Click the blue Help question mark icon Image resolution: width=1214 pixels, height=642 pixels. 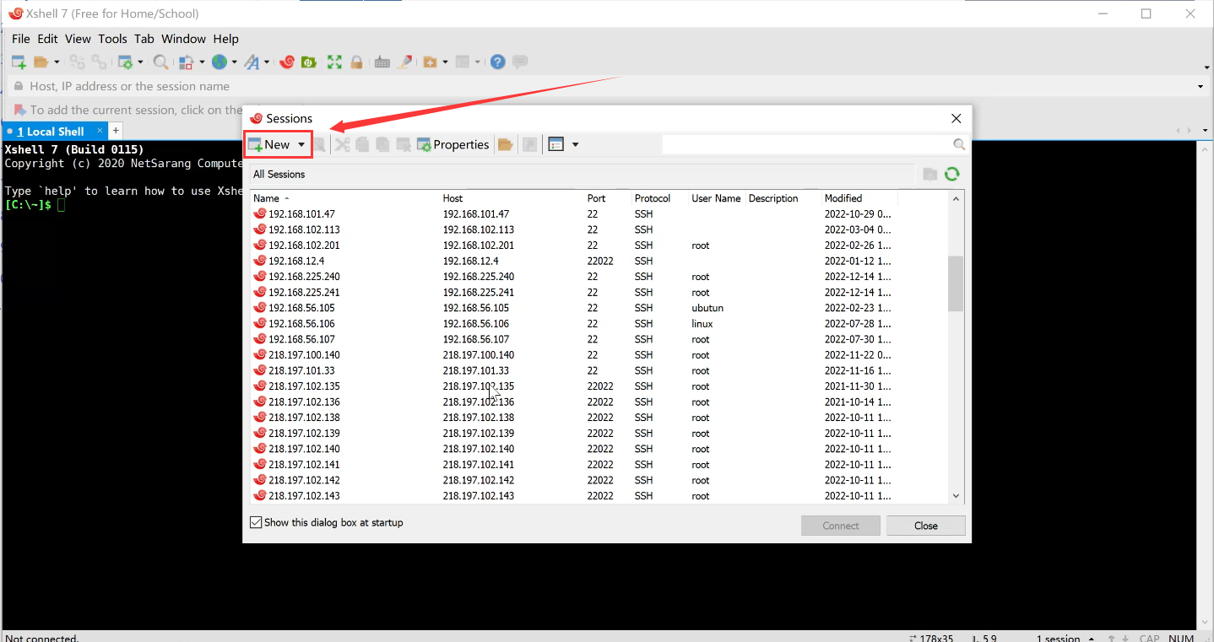coord(498,62)
